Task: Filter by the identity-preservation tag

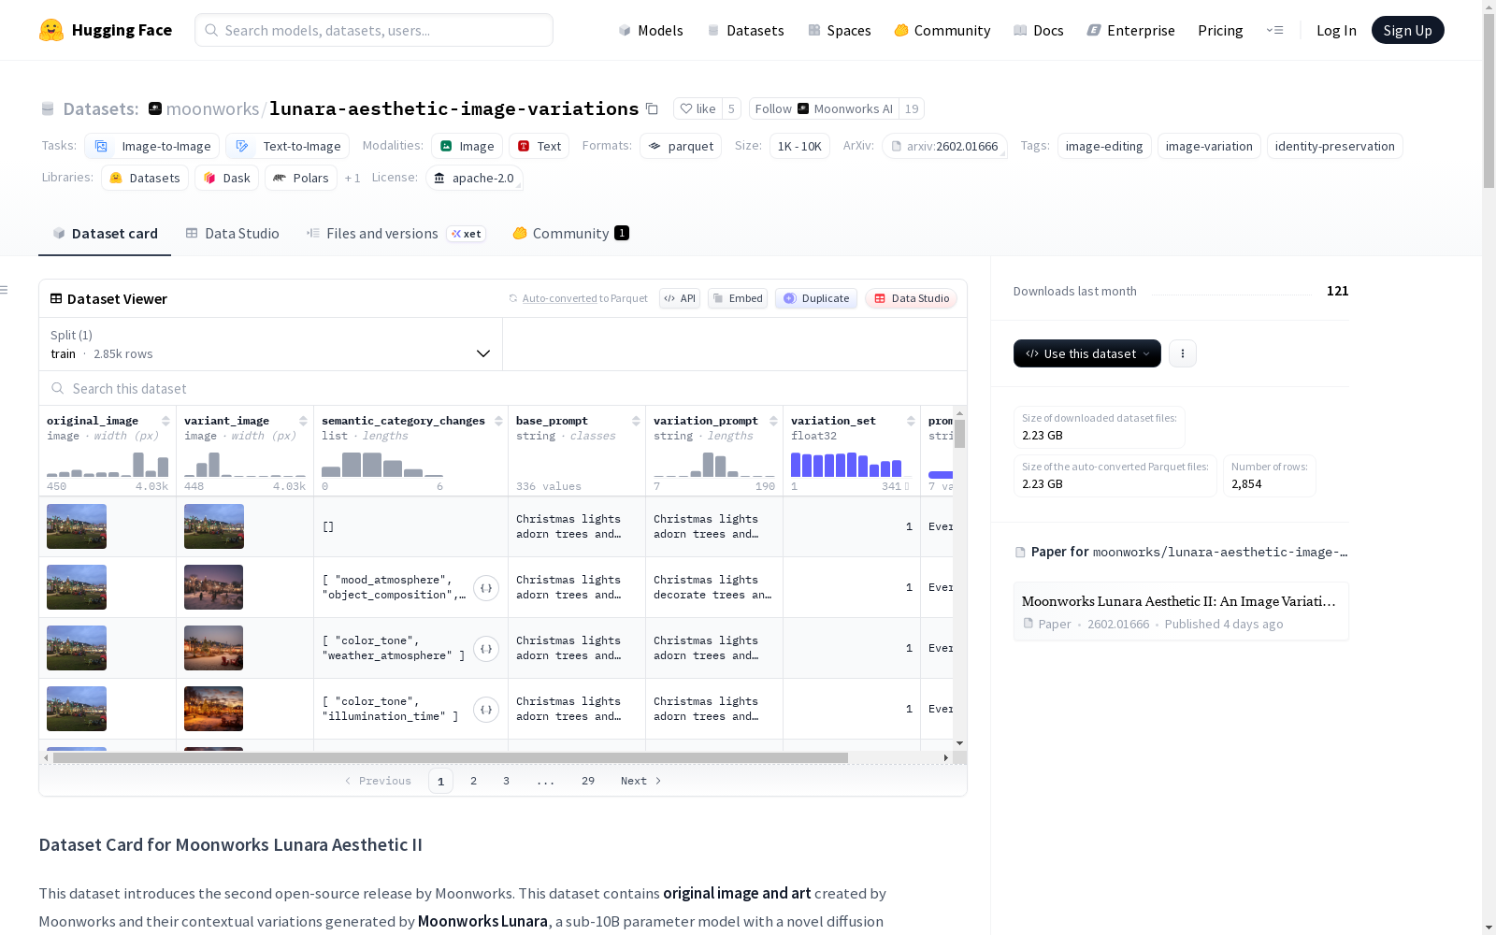Action: point(1334,146)
